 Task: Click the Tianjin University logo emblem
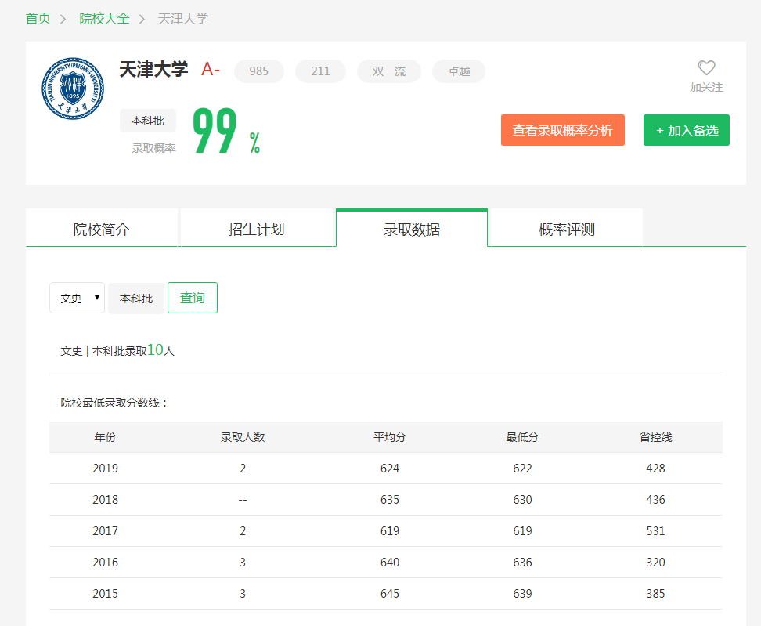73,89
